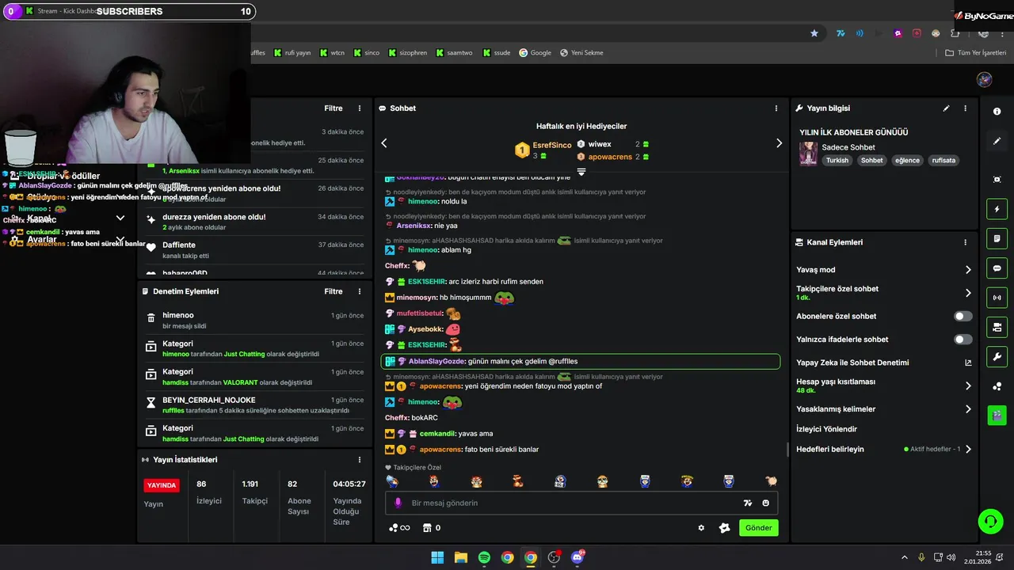Expand Hedefleri belirleyin arrow

[968, 449]
